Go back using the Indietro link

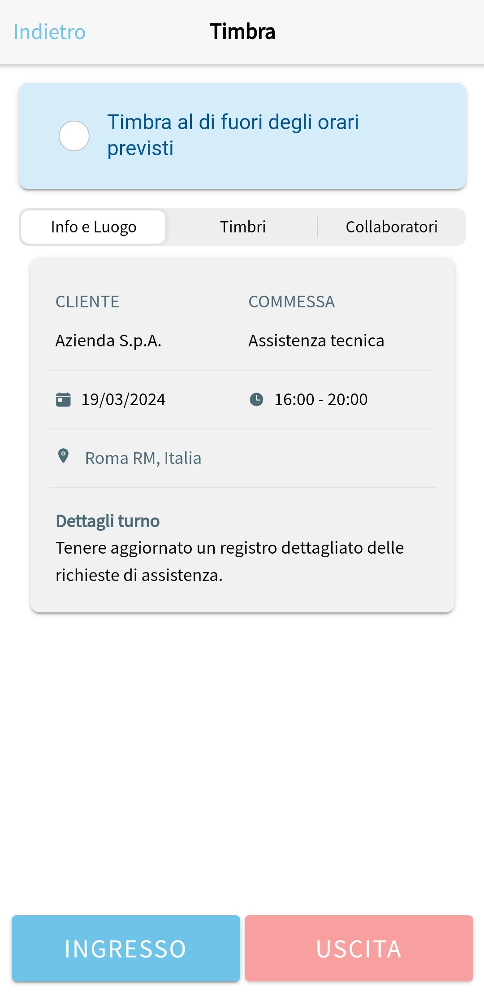pyautogui.click(x=49, y=32)
